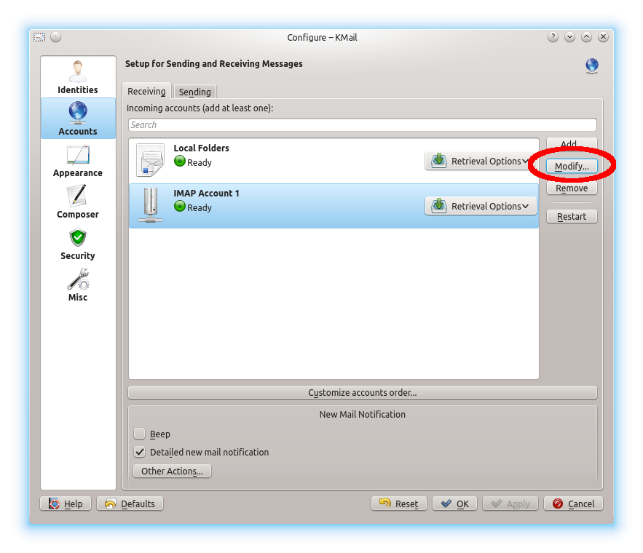Expand Retrieval Options for Local Folders
Image resolution: width=643 pixels, height=553 pixels.
click(x=481, y=161)
